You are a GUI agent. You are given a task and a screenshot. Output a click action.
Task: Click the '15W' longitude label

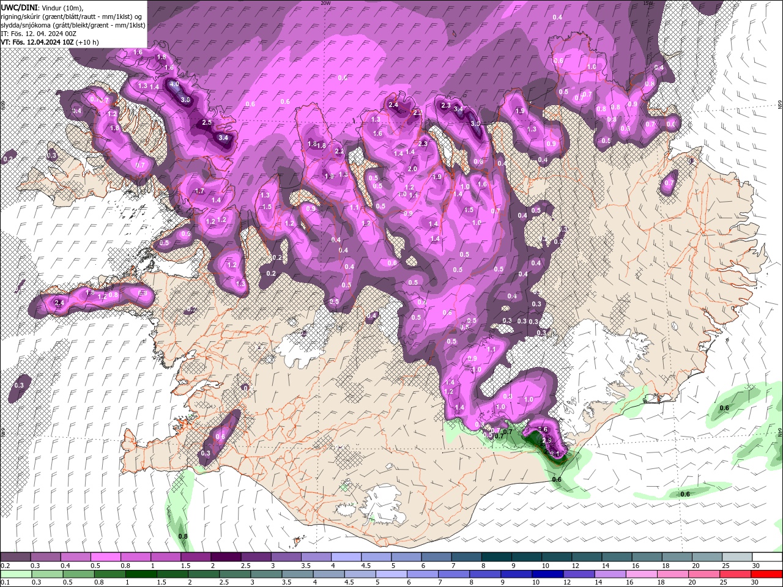(648, 3)
